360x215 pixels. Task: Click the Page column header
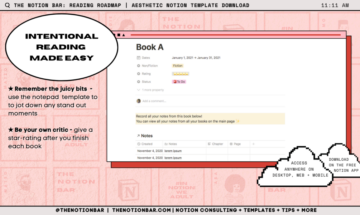[239, 144]
